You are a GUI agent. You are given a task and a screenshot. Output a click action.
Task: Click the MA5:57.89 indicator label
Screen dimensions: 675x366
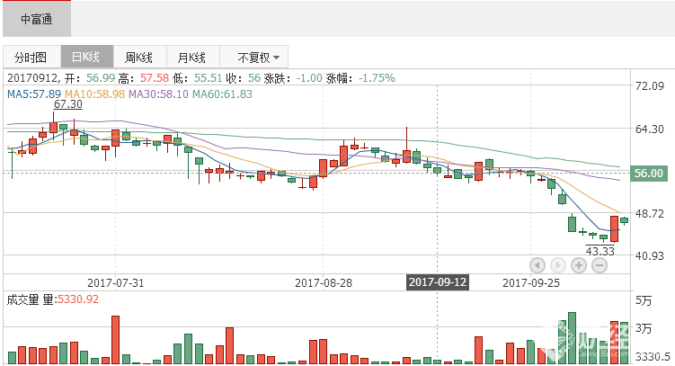[34, 94]
